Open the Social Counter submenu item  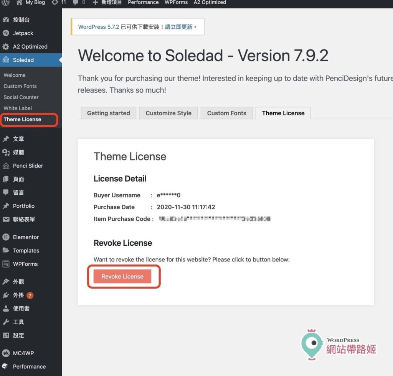point(21,97)
